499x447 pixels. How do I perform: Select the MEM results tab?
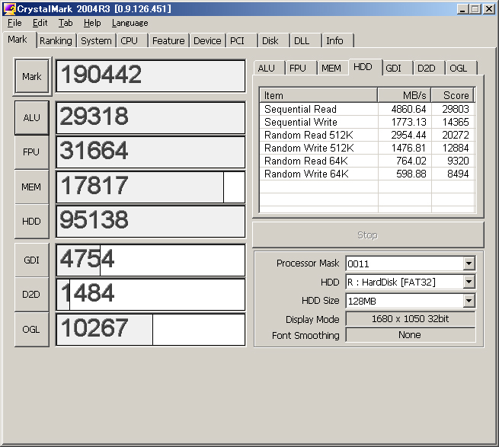331,69
